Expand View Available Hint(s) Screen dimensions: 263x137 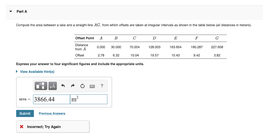35,72
